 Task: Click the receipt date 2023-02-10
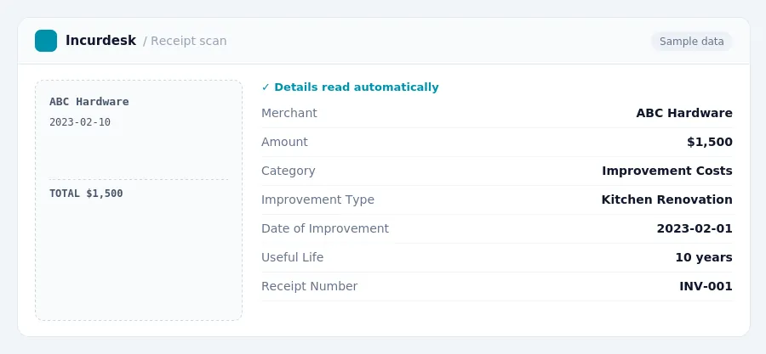[80, 122]
